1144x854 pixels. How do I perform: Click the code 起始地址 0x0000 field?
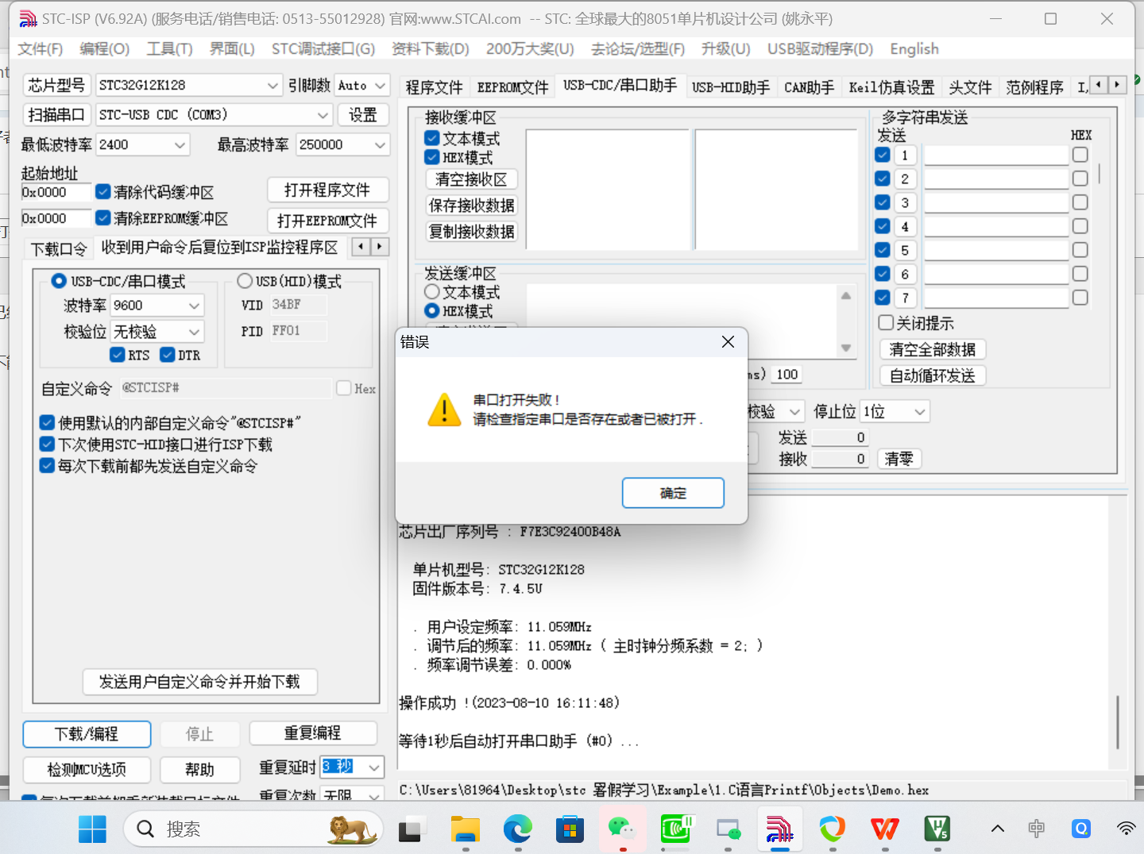tap(56, 192)
